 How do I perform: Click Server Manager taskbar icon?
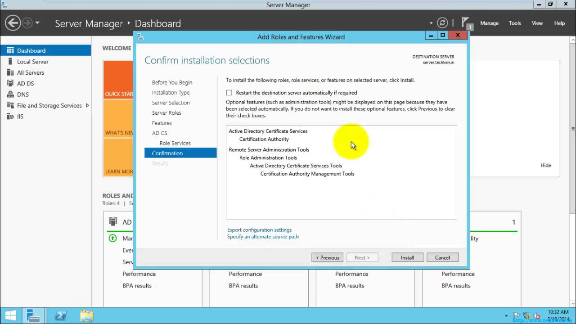click(x=34, y=315)
